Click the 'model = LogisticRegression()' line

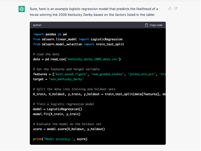58,109
